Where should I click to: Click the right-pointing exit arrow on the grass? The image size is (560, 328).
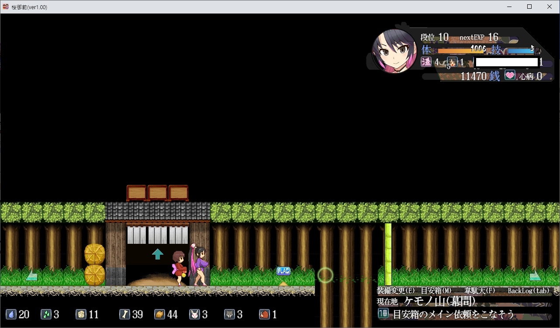pyautogui.click(x=535, y=275)
